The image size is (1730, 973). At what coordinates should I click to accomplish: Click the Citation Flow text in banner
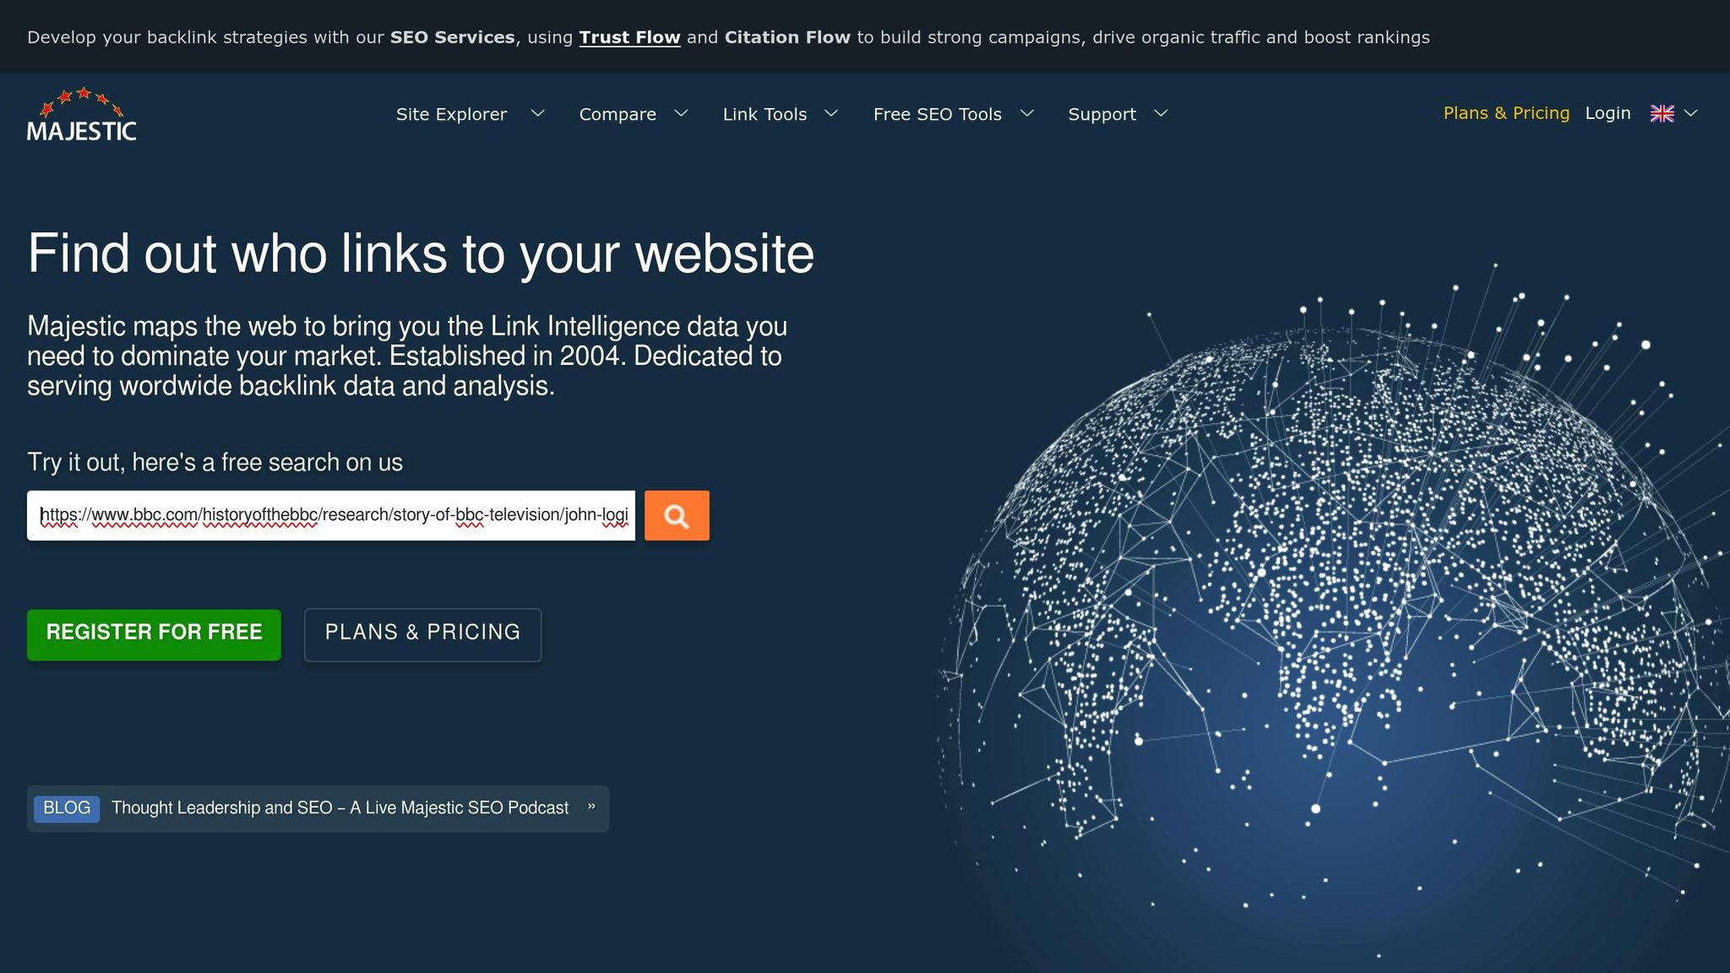point(787,37)
